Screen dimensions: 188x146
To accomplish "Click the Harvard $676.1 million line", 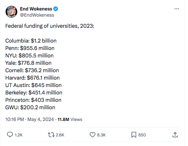I will pyautogui.click(x=32, y=78).
